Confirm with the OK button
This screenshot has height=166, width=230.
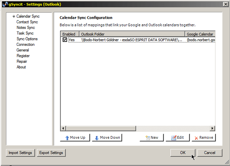(x=183, y=153)
